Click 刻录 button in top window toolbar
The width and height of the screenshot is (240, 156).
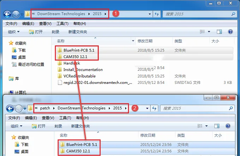(55, 32)
